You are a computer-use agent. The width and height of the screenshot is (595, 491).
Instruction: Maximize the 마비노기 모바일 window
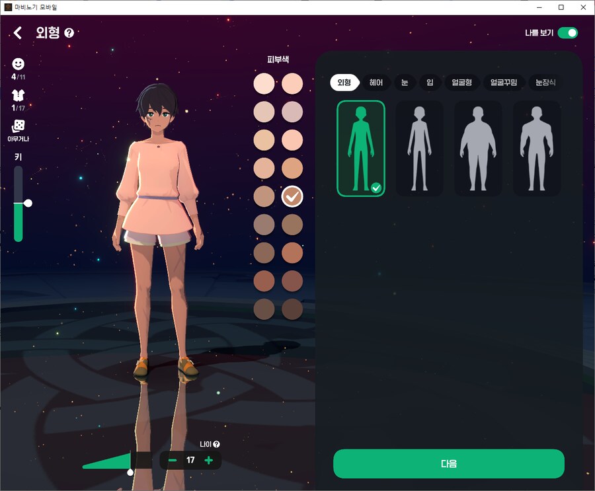(x=561, y=7)
